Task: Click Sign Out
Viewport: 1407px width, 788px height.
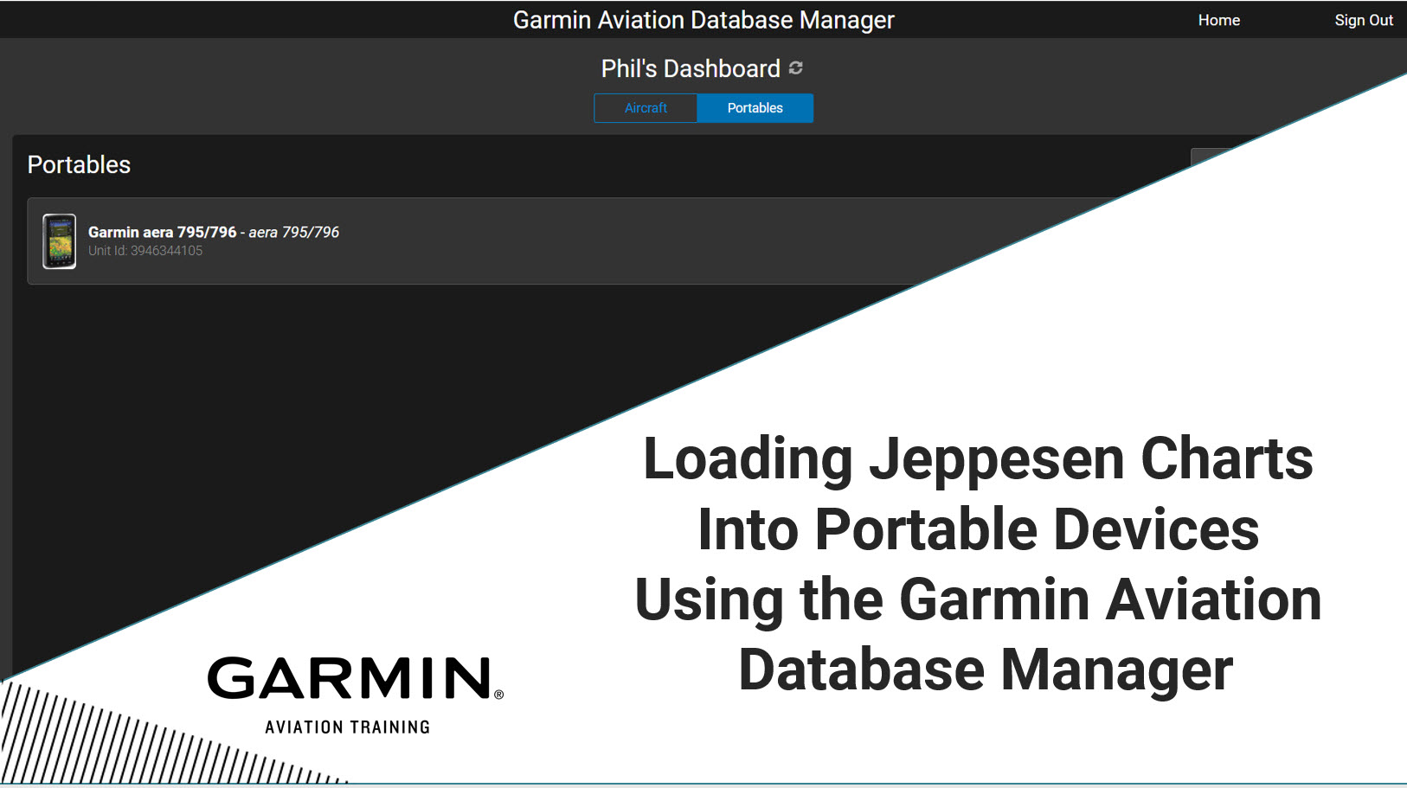Action: point(1364,19)
